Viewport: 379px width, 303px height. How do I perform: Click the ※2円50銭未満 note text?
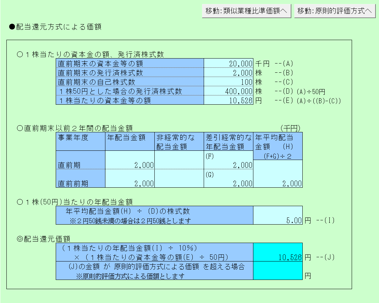[x=130, y=221]
